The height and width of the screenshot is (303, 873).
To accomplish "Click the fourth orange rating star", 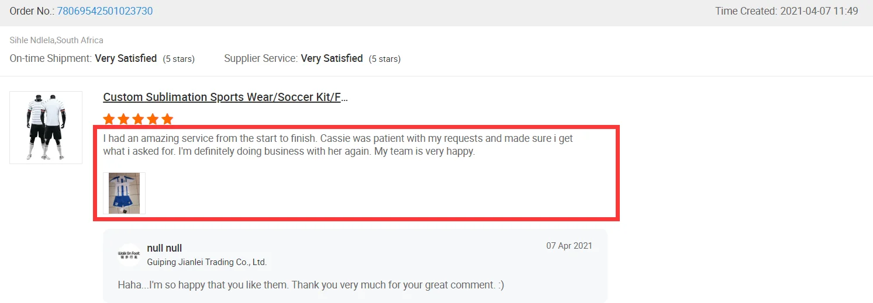I will pyautogui.click(x=153, y=119).
